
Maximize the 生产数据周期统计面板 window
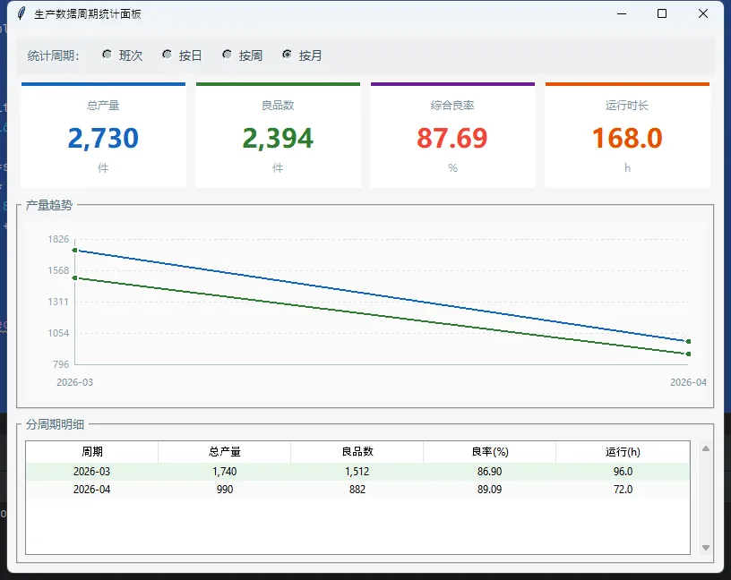coord(661,13)
